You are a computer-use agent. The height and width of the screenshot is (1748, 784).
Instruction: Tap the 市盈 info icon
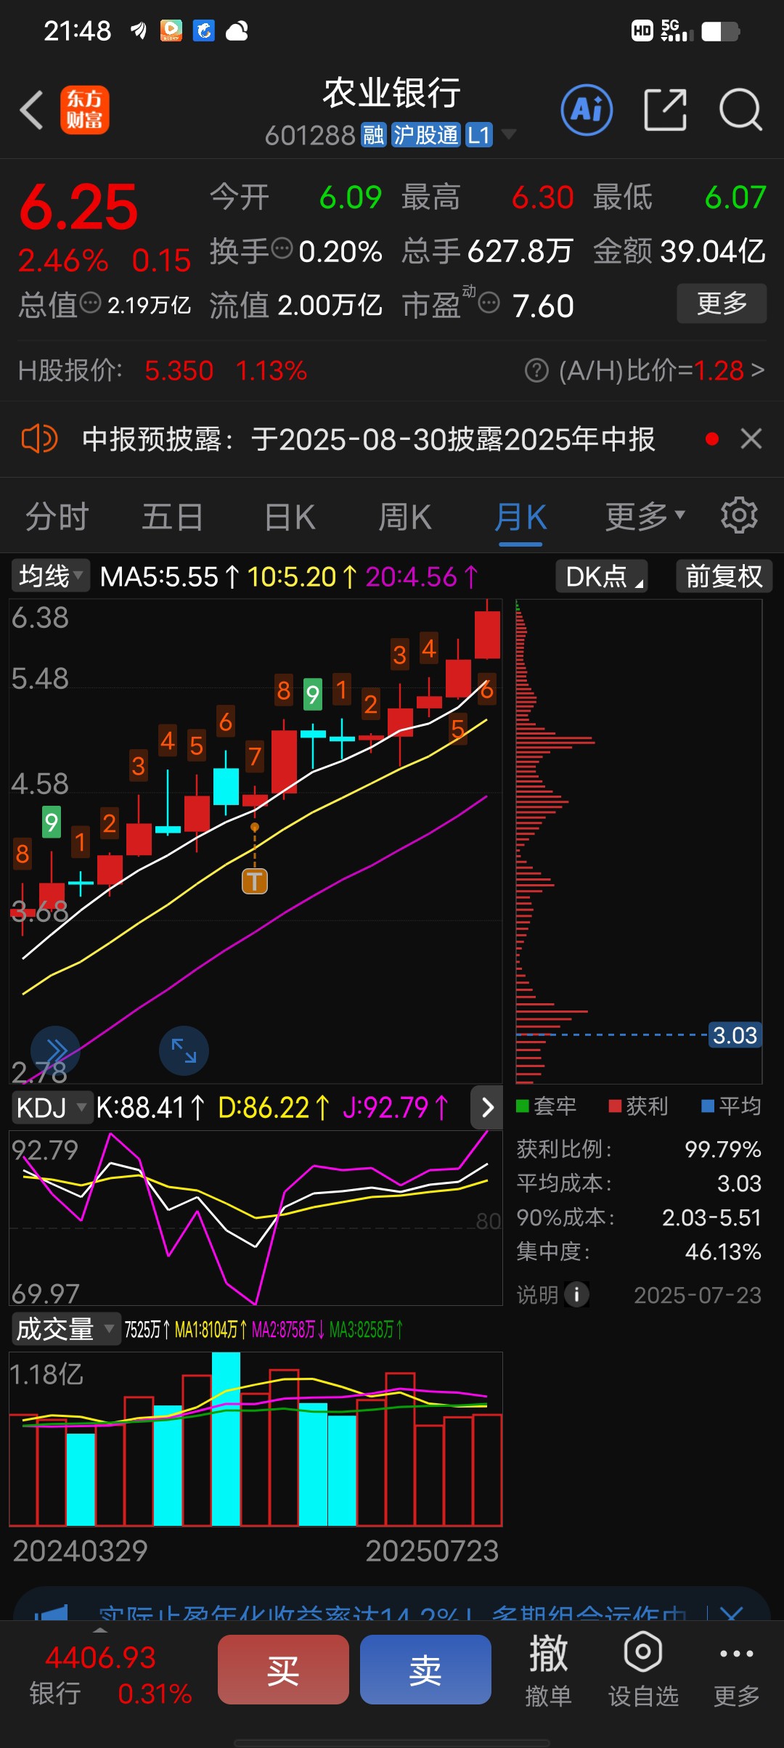point(489,303)
